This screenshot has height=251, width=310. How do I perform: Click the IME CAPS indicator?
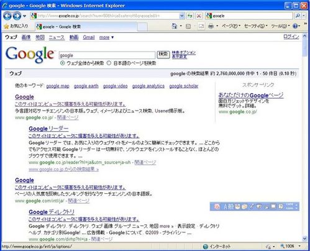click(289, 204)
